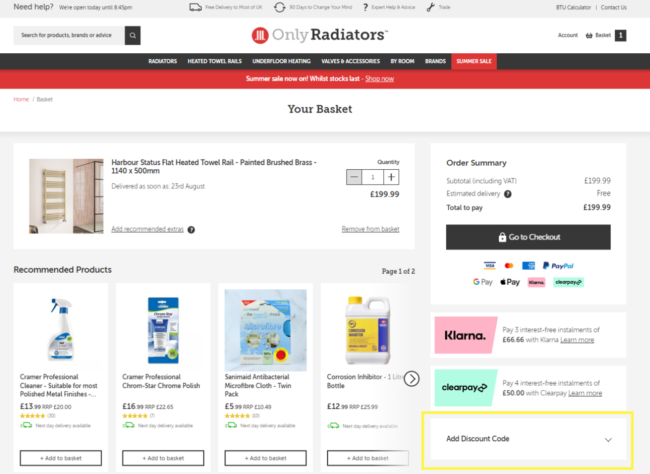Click the pink Klarna badge
This screenshot has height=474, width=650.
(x=465, y=335)
